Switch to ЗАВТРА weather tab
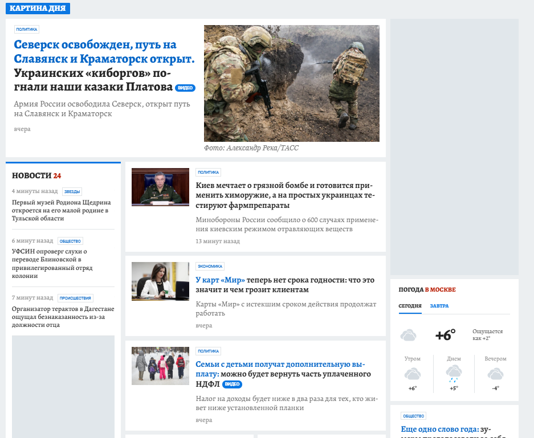The width and height of the screenshot is (534, 438). pos(439,306)
